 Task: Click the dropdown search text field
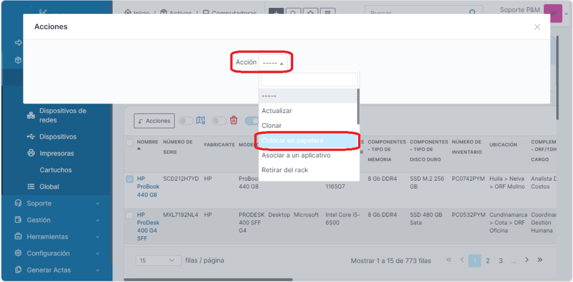[308, 79]
